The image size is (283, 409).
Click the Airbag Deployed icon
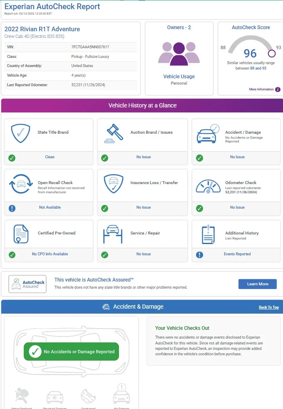[x=22, y=395]
